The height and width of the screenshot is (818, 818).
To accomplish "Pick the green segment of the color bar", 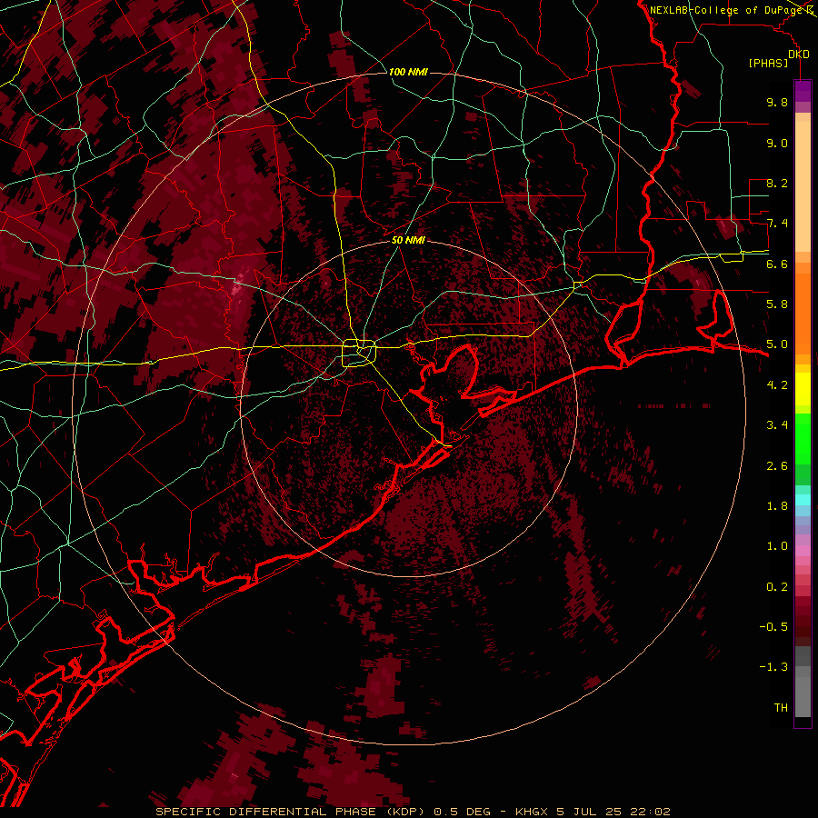I will [803, 438].
